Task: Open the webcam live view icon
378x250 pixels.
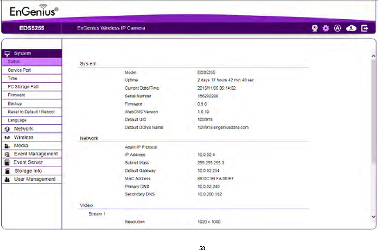Action: tap(315, 28)
